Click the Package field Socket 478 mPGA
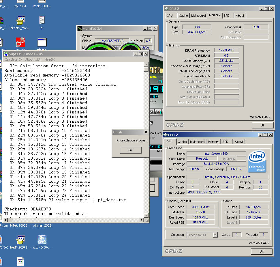The width and height of the screenshot is (280, 267). (216, 164)
